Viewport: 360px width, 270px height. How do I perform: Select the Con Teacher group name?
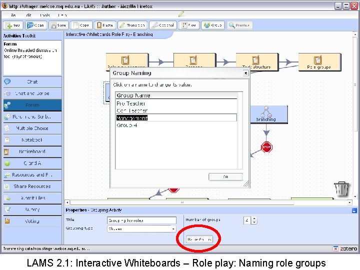click(176, 110)
